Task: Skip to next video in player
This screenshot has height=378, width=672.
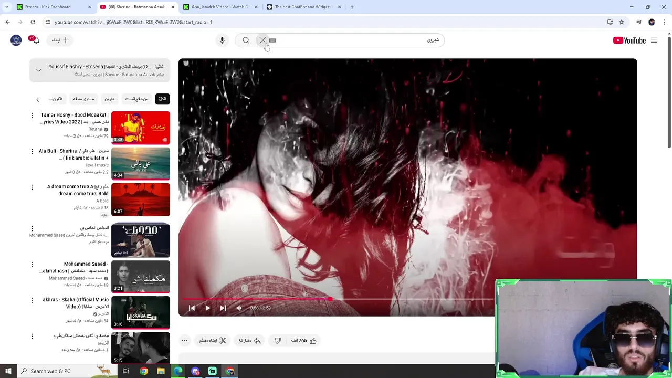Action: (223, 308)
